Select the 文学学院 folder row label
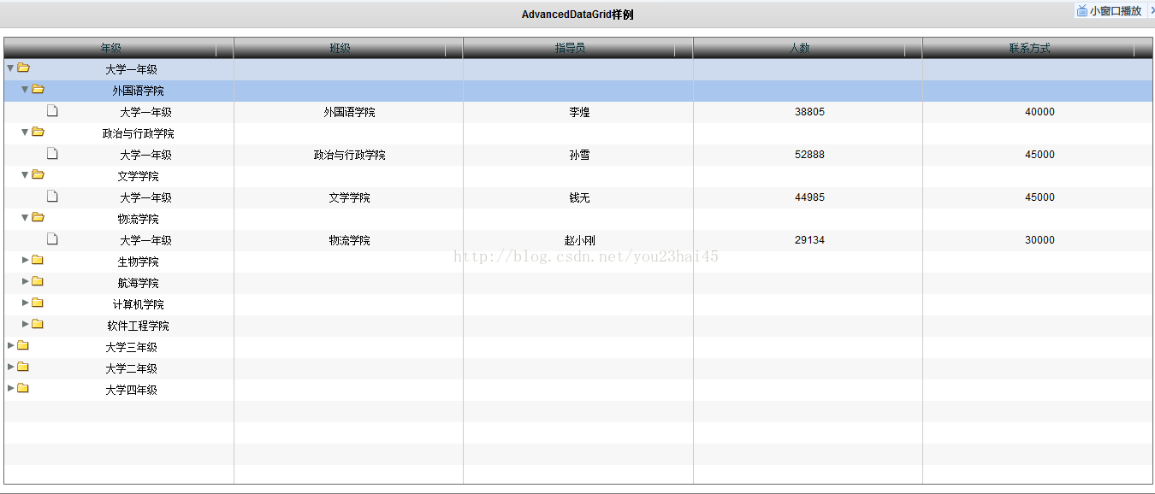 (x=139, y=176)
